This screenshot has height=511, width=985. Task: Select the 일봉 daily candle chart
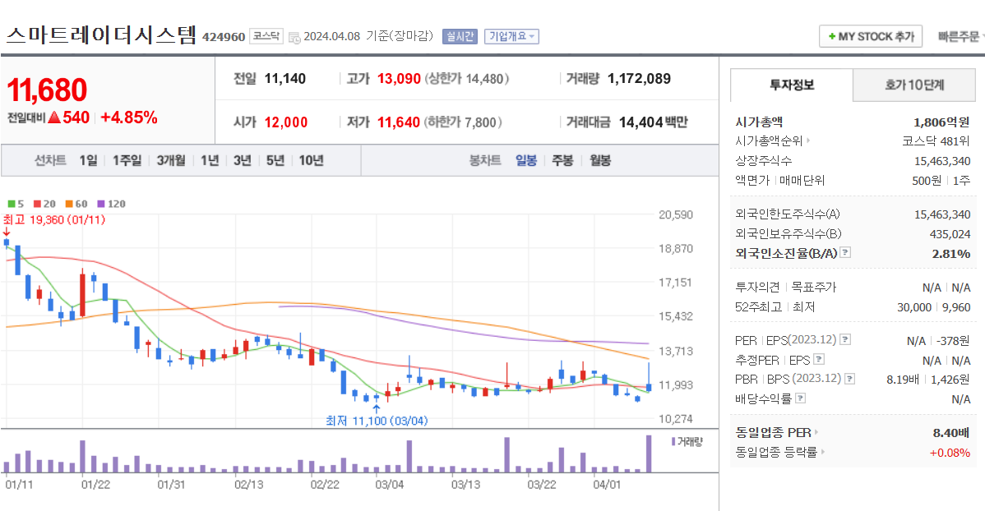pyautogui.click(x=526, y=160)
